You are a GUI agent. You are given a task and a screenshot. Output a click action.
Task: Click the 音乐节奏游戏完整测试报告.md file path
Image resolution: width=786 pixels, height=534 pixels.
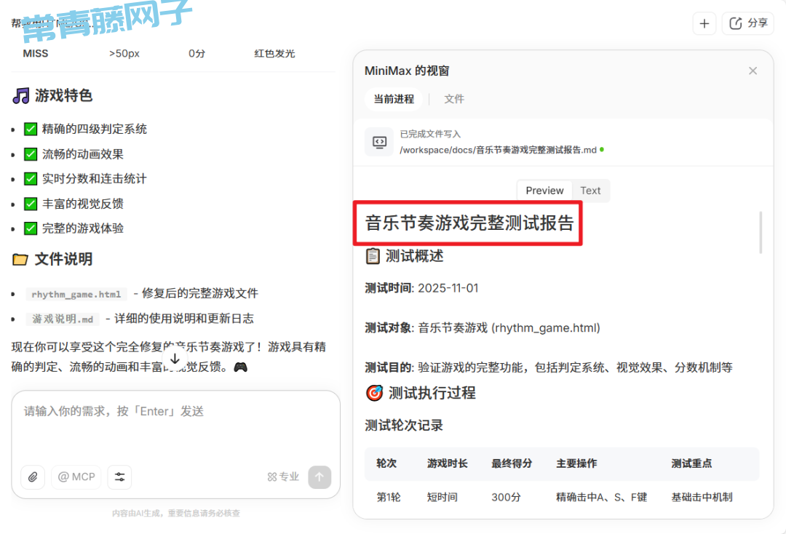(499, 150)
